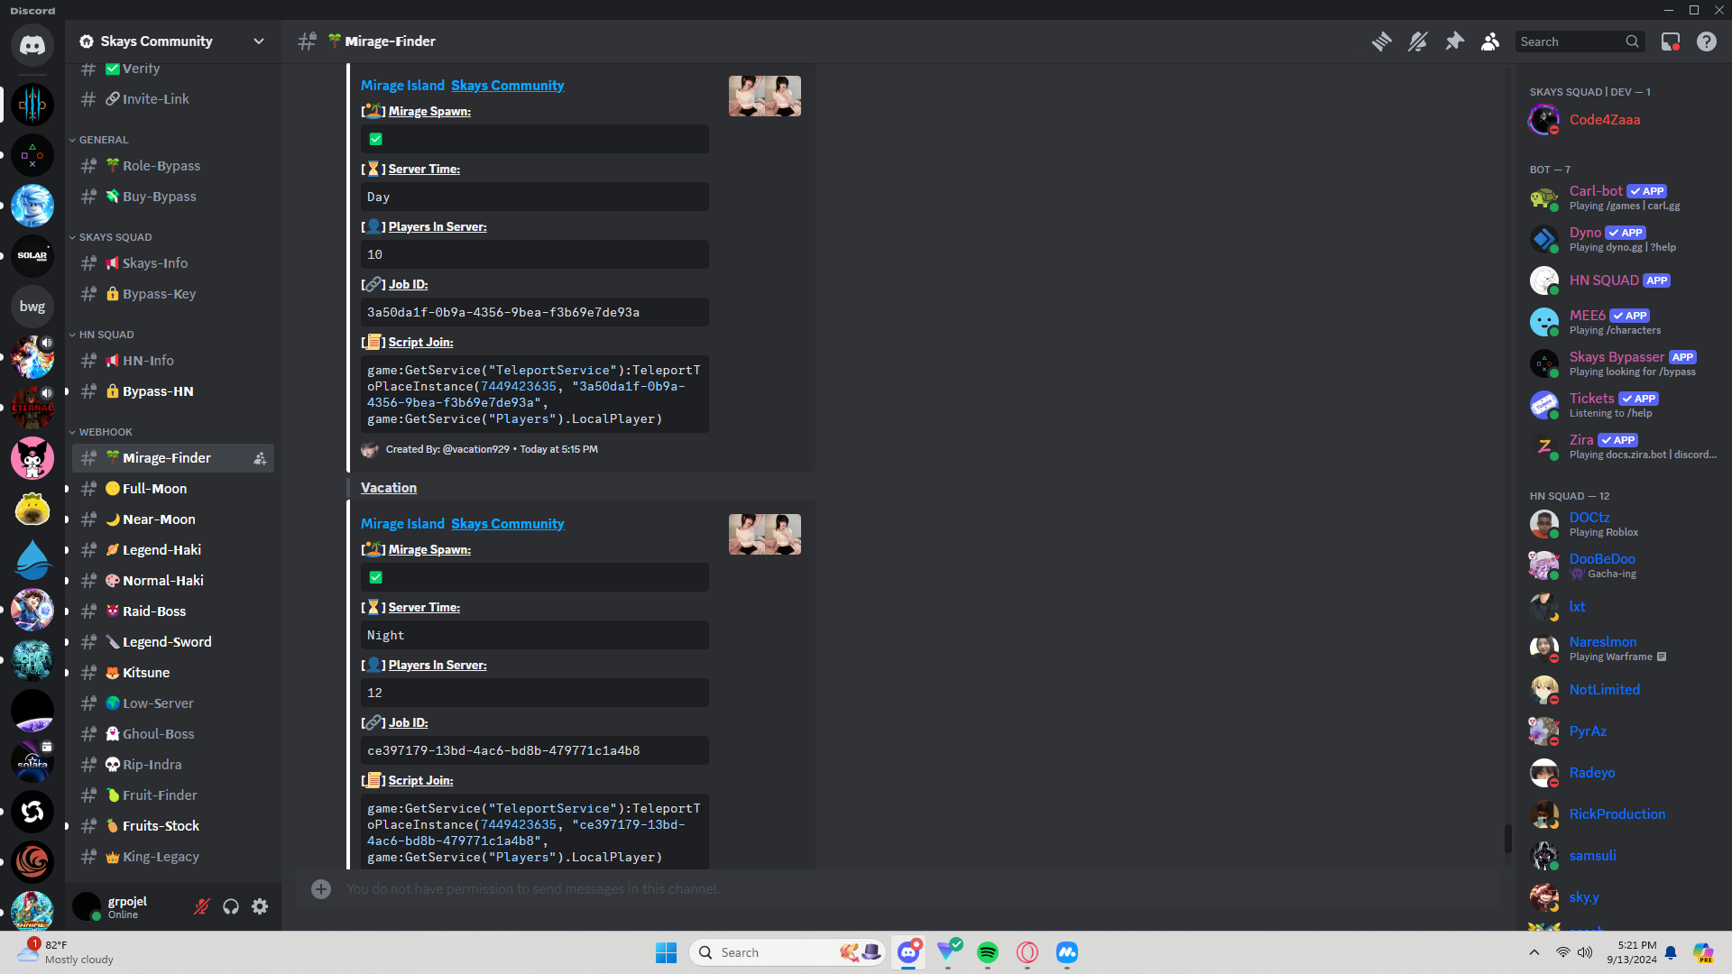The width and height of the screenshot is (1732, 974).
Task: Open the King-Legacy channel
Action: point(173,857)
